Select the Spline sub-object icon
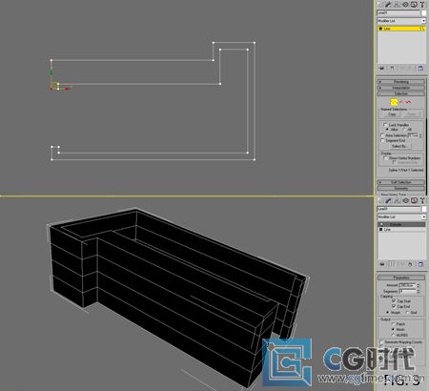The image size is (429, 391). coord(408,102)
